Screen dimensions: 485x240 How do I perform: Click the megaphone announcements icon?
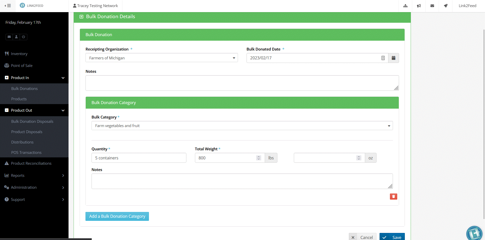419,6
